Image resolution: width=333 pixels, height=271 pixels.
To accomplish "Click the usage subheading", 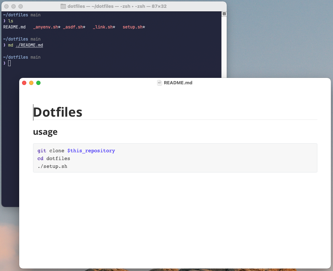I will click(x=45, y=132).
